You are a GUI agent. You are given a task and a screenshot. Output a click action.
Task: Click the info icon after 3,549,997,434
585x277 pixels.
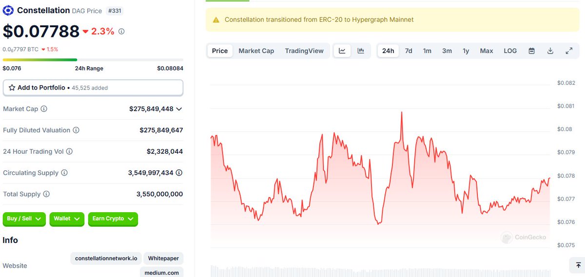179,173
